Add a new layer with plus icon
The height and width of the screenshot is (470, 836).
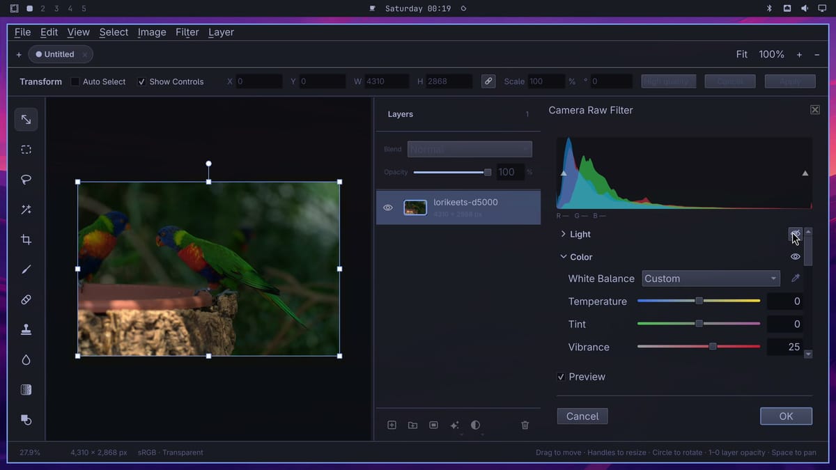point(392,425)
